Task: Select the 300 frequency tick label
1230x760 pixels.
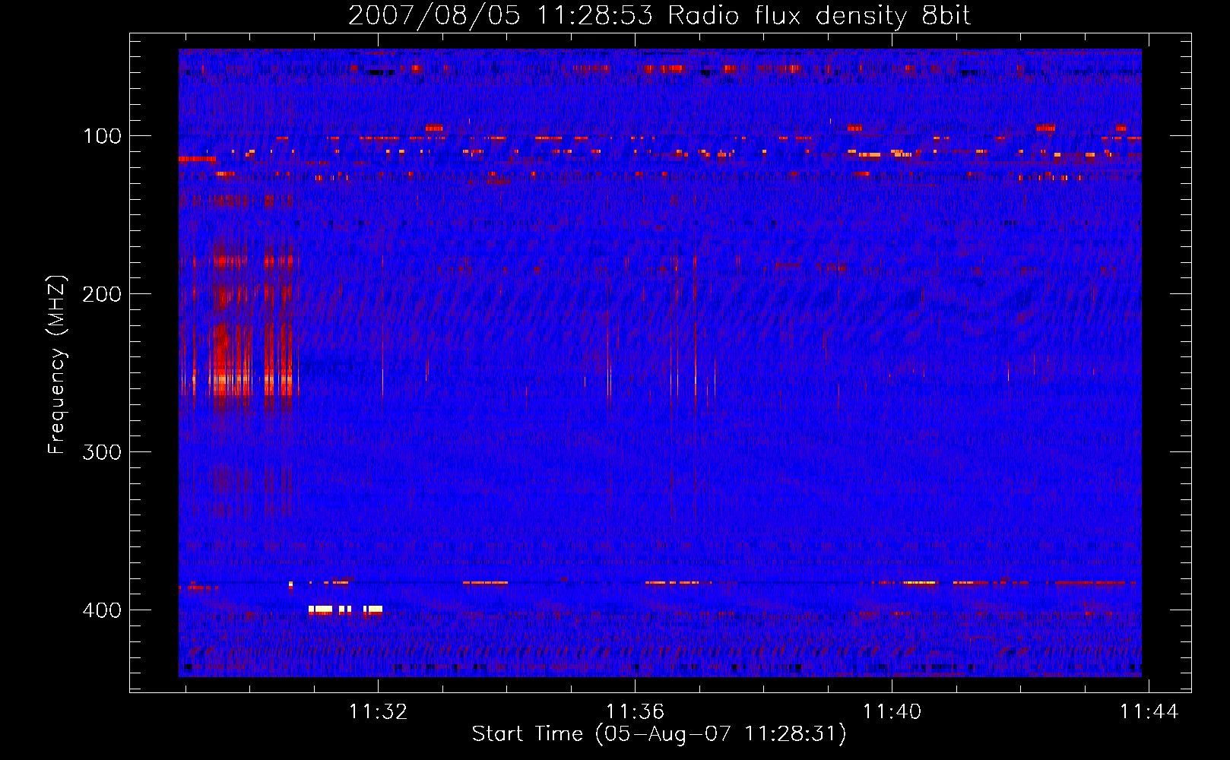Action: 103,452
